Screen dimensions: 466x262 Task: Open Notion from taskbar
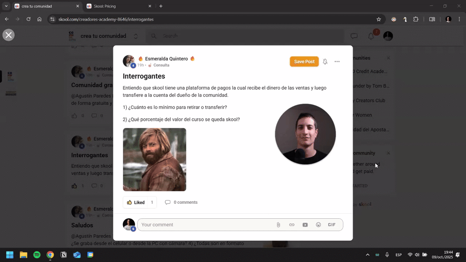(64, 255)
